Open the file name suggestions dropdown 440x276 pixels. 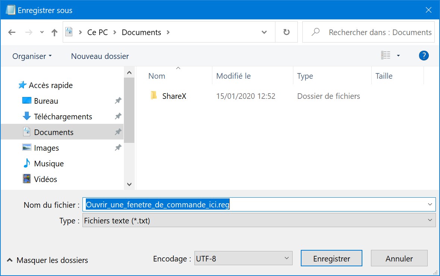pos(430,204)
